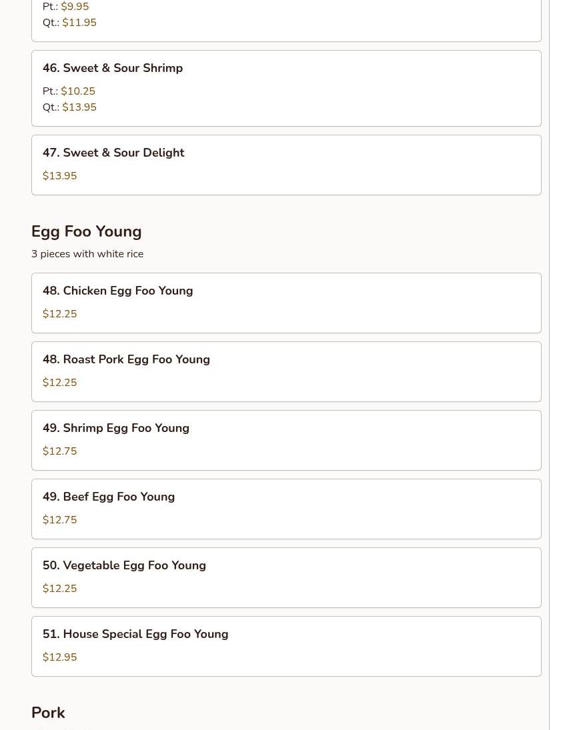Choose the House Special Egg Foo Young title
Viewport: 563px width, 730px height.
tap(135, 634)
